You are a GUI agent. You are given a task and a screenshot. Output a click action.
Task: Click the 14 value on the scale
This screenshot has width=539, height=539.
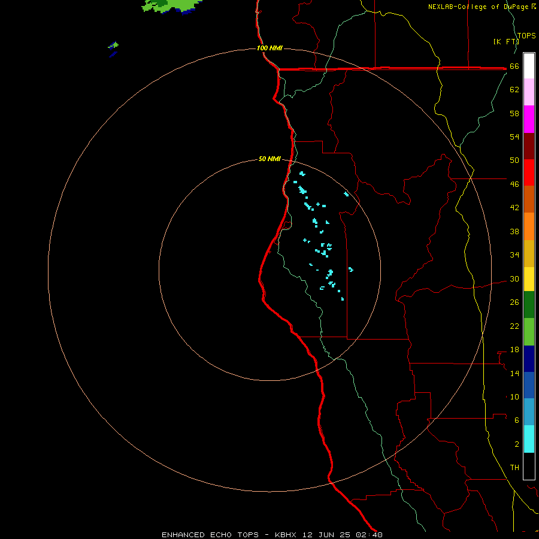[514, 373]
